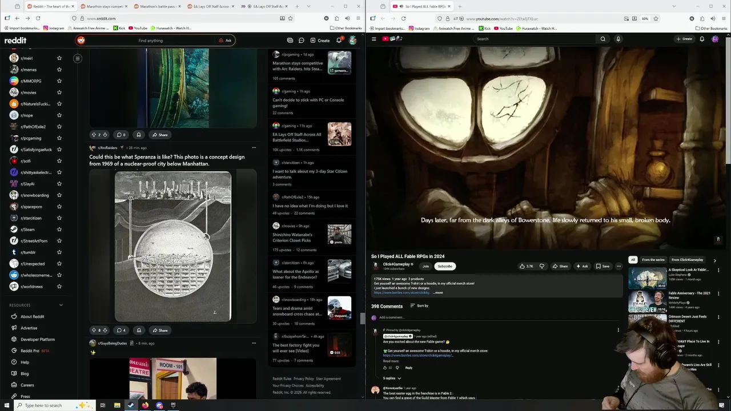Select 'From the series' filter chip
731x411 pixels.
653,260
